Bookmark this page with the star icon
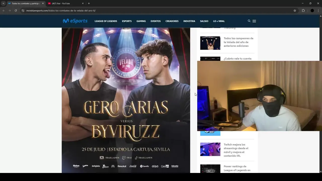 (295, 11)
